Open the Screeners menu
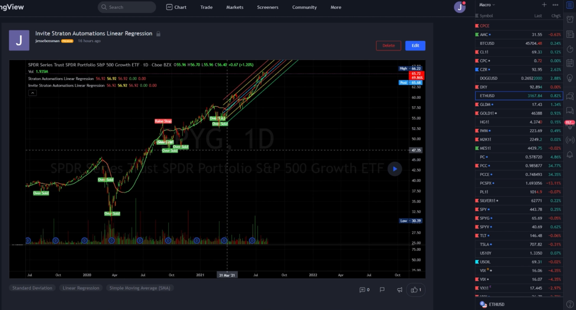Image resolution: width=576 pixels, height=310 pixels. (x=268, y=7)
